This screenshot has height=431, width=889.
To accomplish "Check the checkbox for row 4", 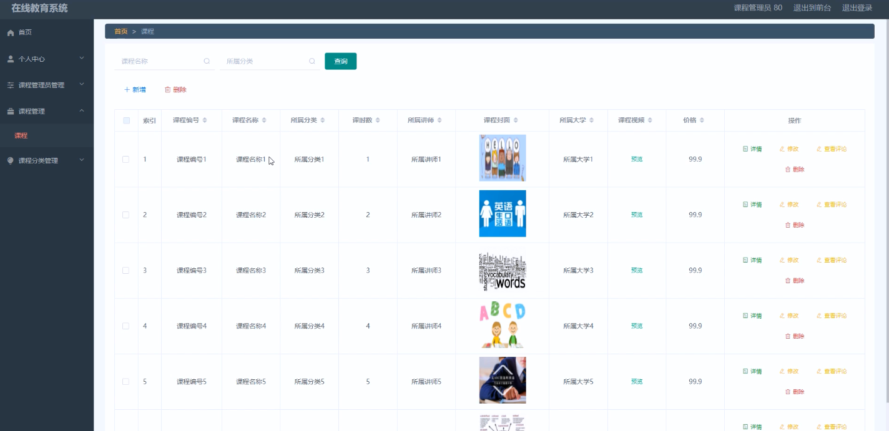I will coord(126,326).
